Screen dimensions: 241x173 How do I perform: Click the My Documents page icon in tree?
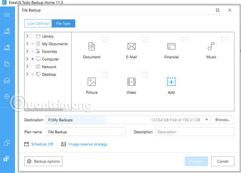coord(38,44)
